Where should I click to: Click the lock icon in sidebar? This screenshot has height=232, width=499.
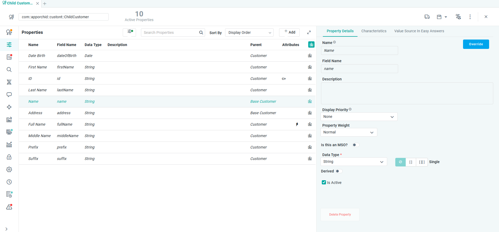(x=9, y=157)
